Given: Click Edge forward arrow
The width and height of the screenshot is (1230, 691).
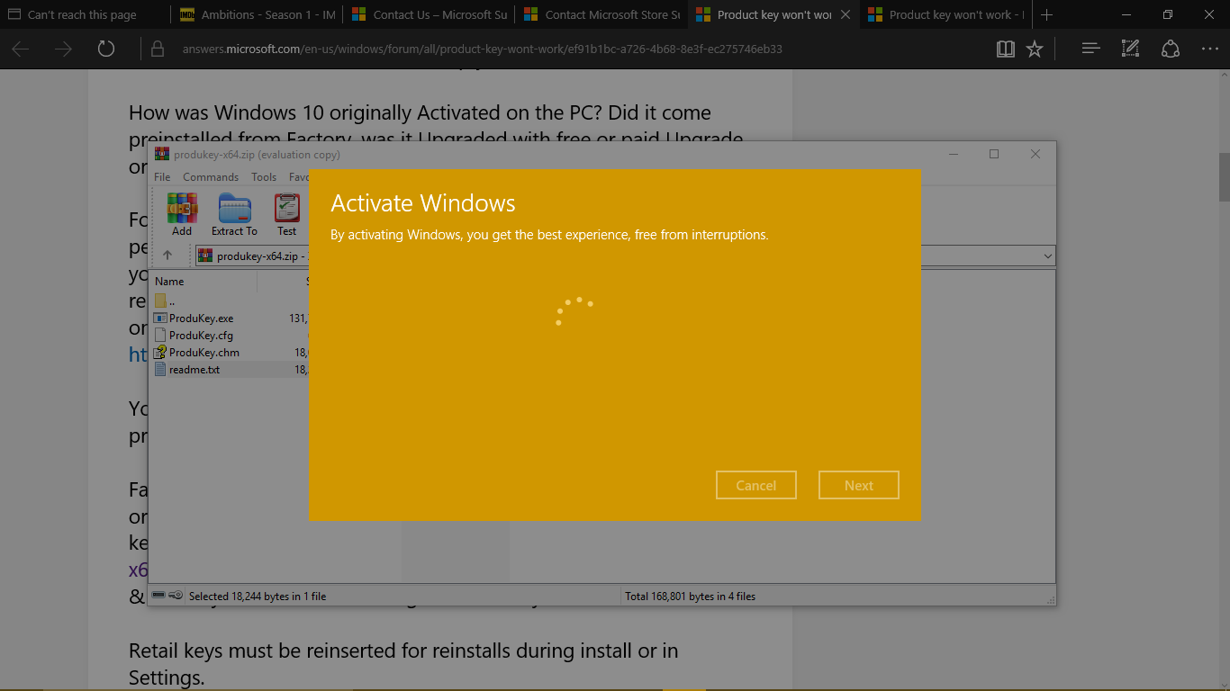Looking at the screenshot, I should tap(63, 49).
